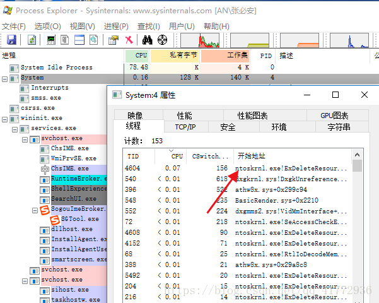Viewport: 379px width, 303px height.
Task: Open the 帮助(H) menu
Action: 216,26
